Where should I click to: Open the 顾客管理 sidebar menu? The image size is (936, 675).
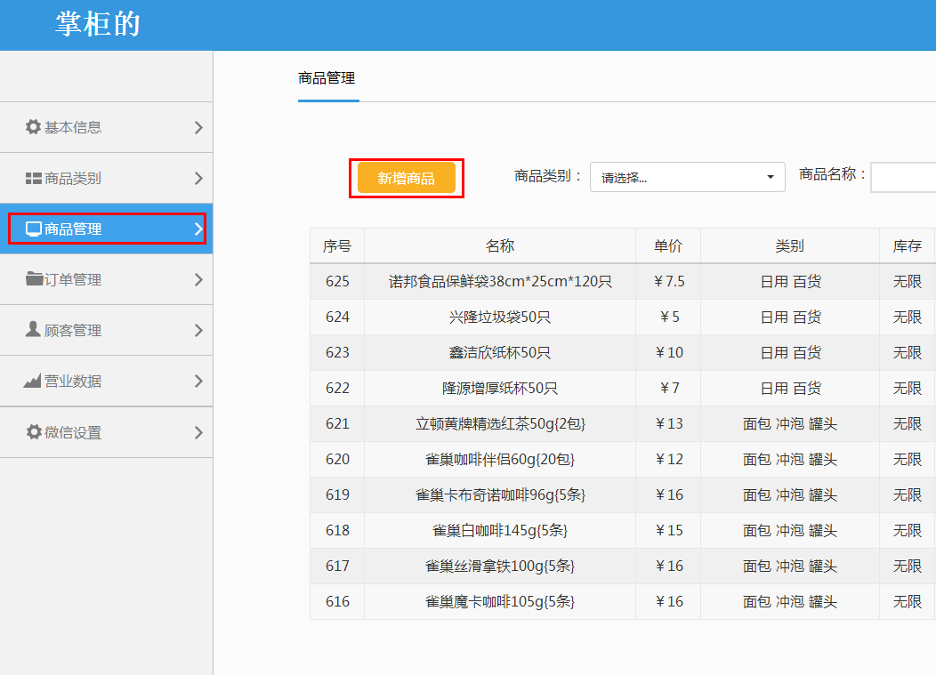73,331
